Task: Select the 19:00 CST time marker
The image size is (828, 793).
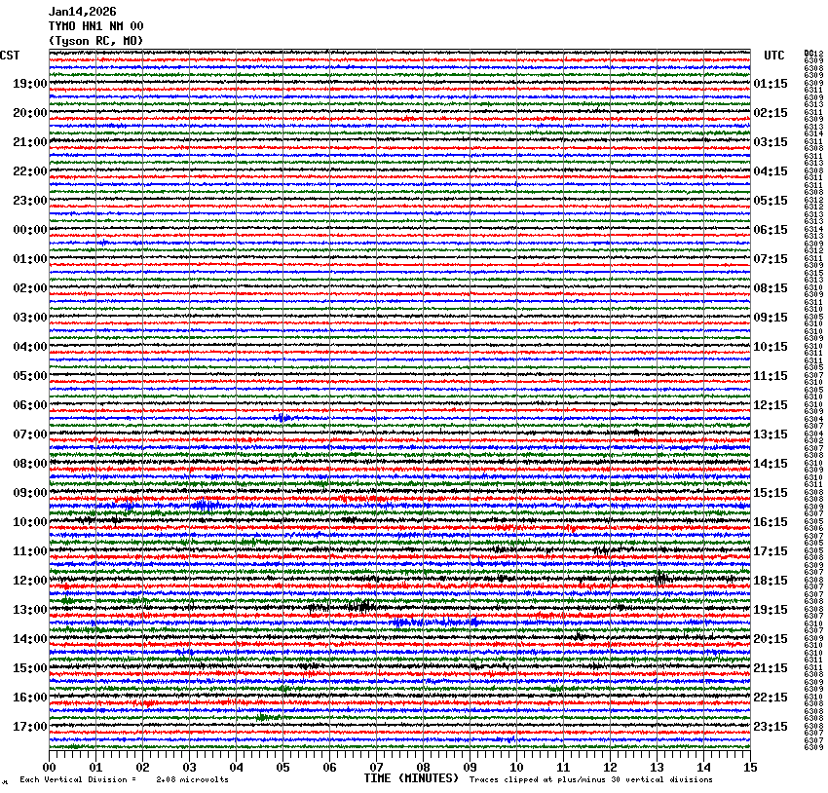Action: coord(29,84)
